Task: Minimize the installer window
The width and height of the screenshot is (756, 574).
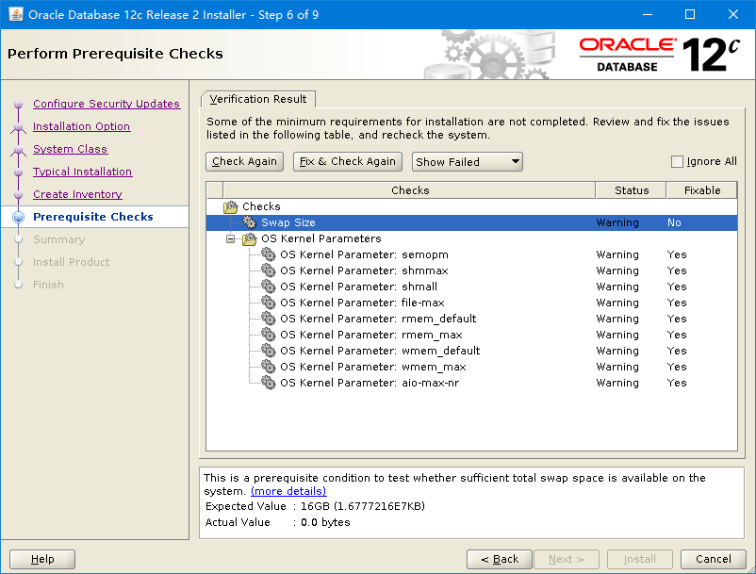Action: pyautogui.click(x=648, y=14)
